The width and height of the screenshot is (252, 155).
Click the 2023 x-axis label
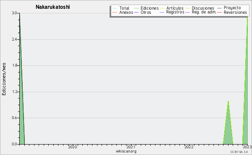pos(247,147)
